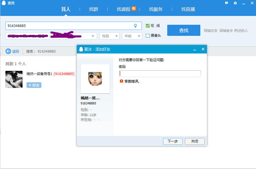This screenshot has width=256, height=169.
Task: Click the 下一步 button
Action: (x=173, y=141)
